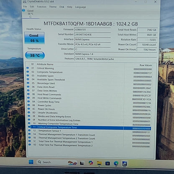Click the Transfer Mode field PCIe 4.0 x4
The width and height of the screenshot is (174, 174).
tap(92, 44)
